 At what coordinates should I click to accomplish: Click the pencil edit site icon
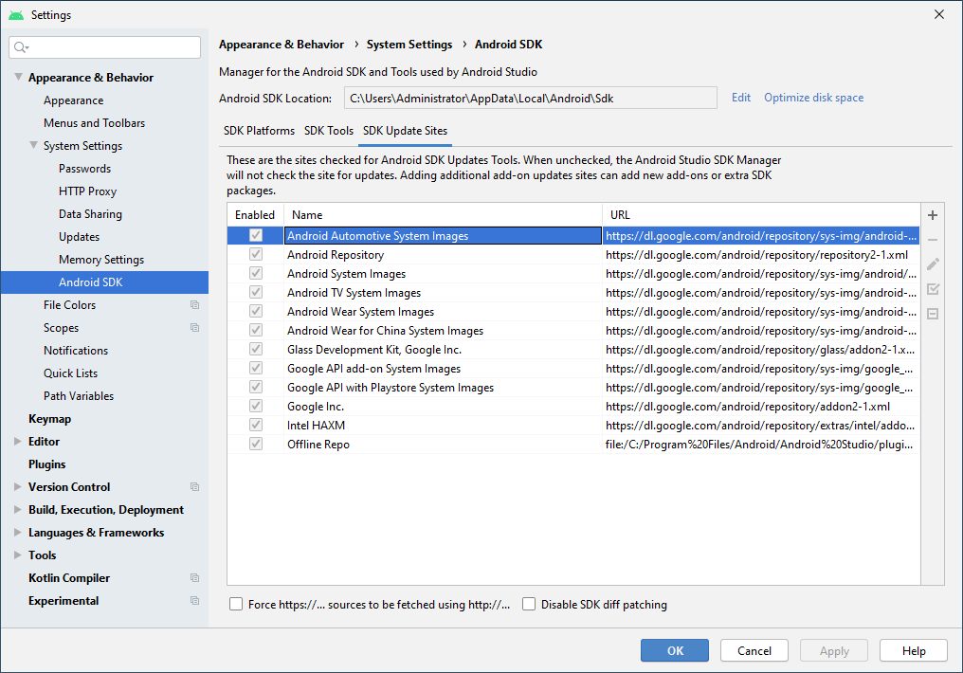pyautogui.click(x=933, y=264)
